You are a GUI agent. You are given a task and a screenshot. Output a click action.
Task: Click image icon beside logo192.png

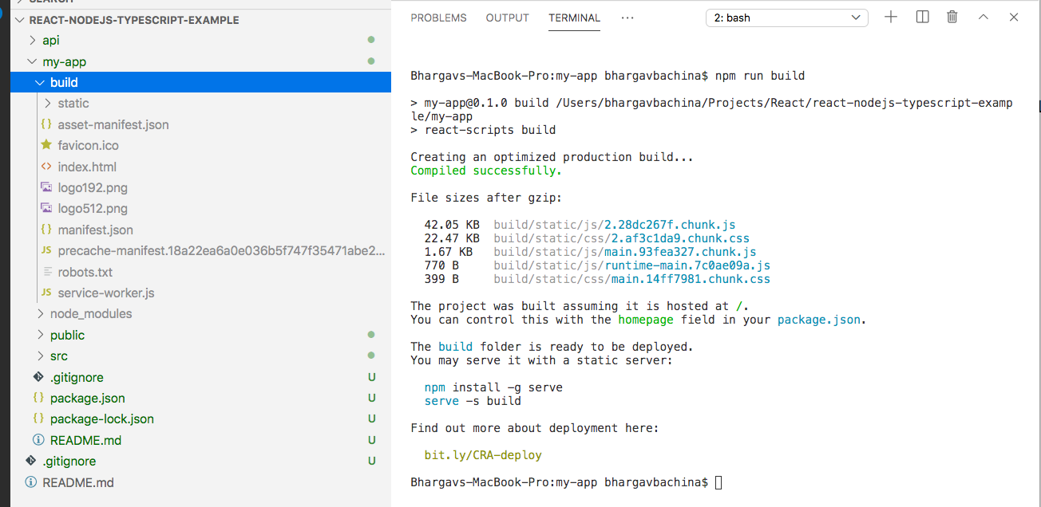point(46,187)
